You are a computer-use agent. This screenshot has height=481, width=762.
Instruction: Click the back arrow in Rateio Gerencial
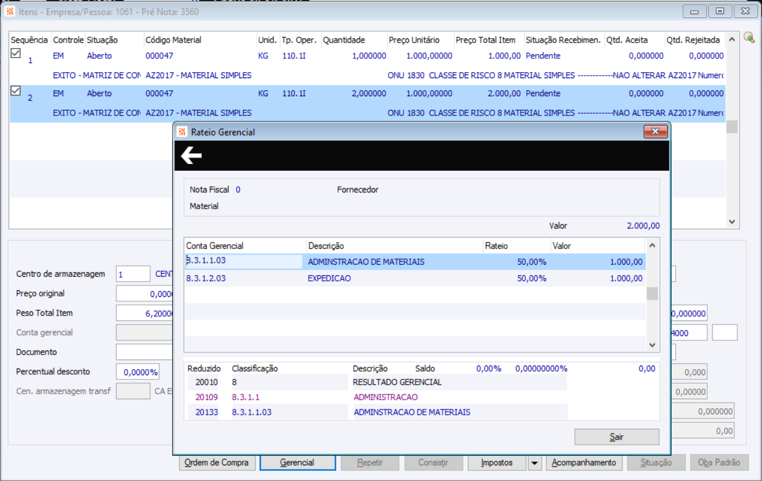click(191, 156)
